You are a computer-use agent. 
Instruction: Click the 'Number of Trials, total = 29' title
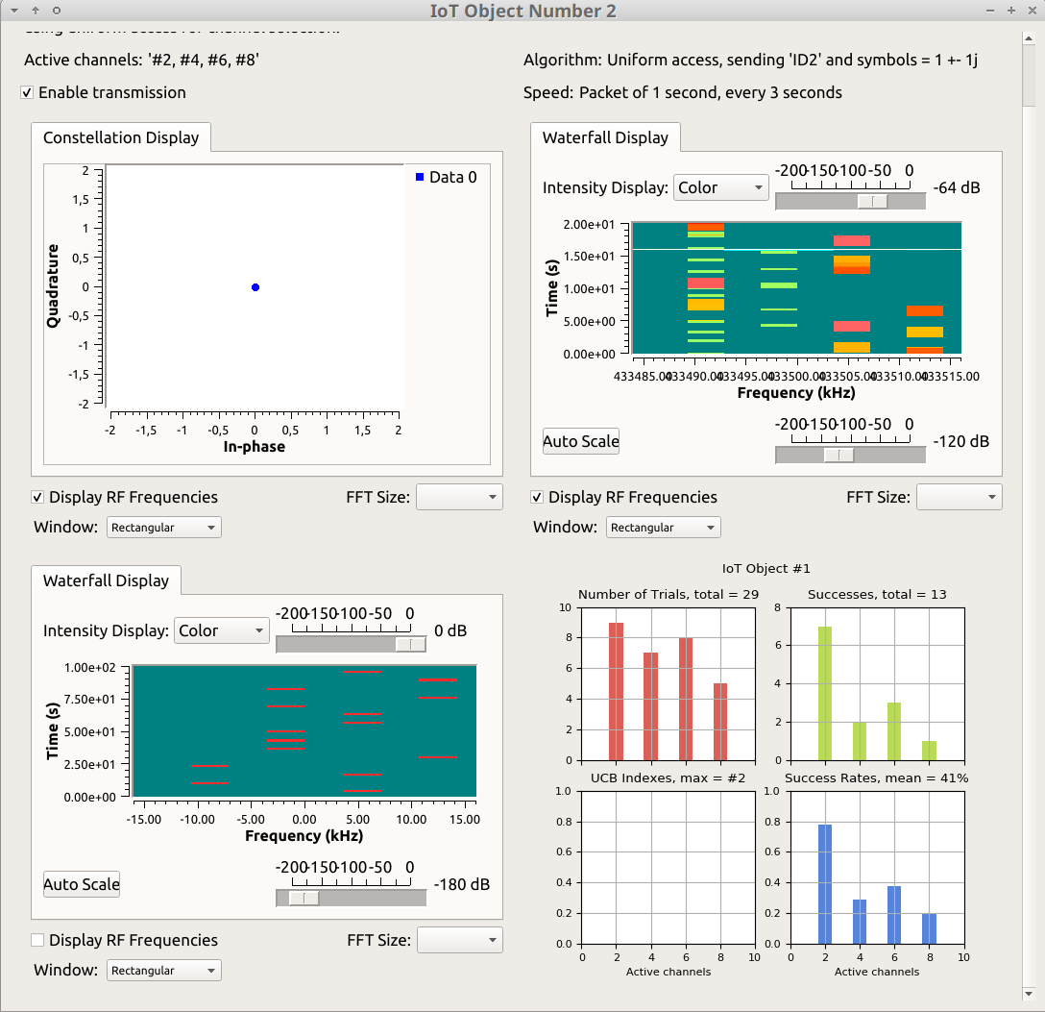pyautogui.click(x=668, y=595)
